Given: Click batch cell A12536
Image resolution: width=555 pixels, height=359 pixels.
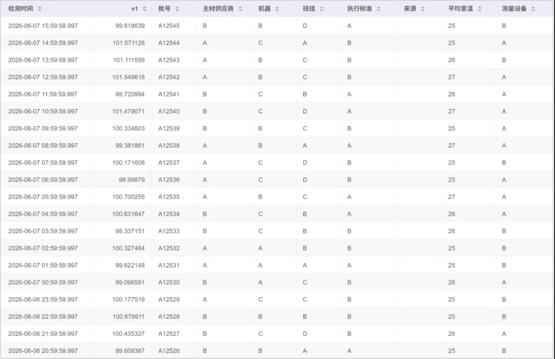Looking at the screenshot, I should point(169,180).
